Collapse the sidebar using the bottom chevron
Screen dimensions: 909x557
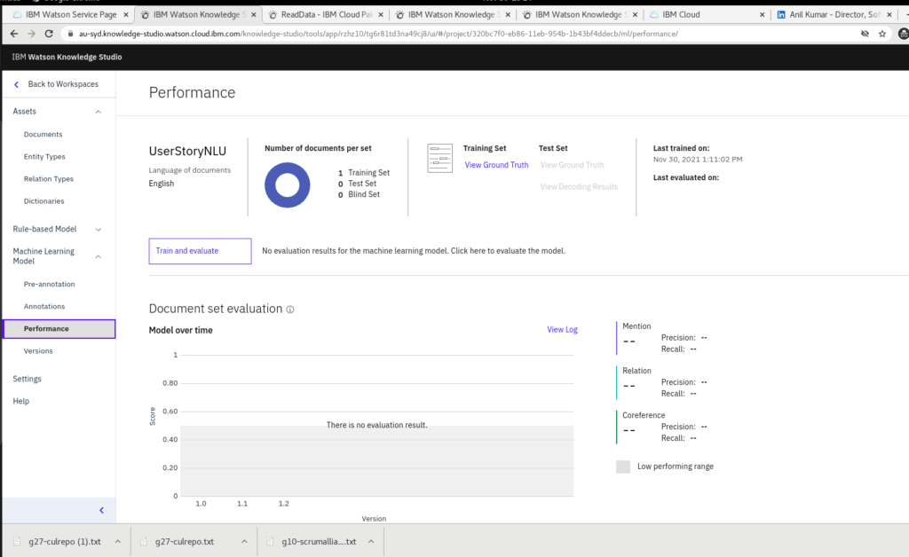101,510
